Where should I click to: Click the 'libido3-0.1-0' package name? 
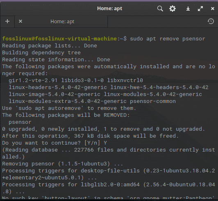82,80
